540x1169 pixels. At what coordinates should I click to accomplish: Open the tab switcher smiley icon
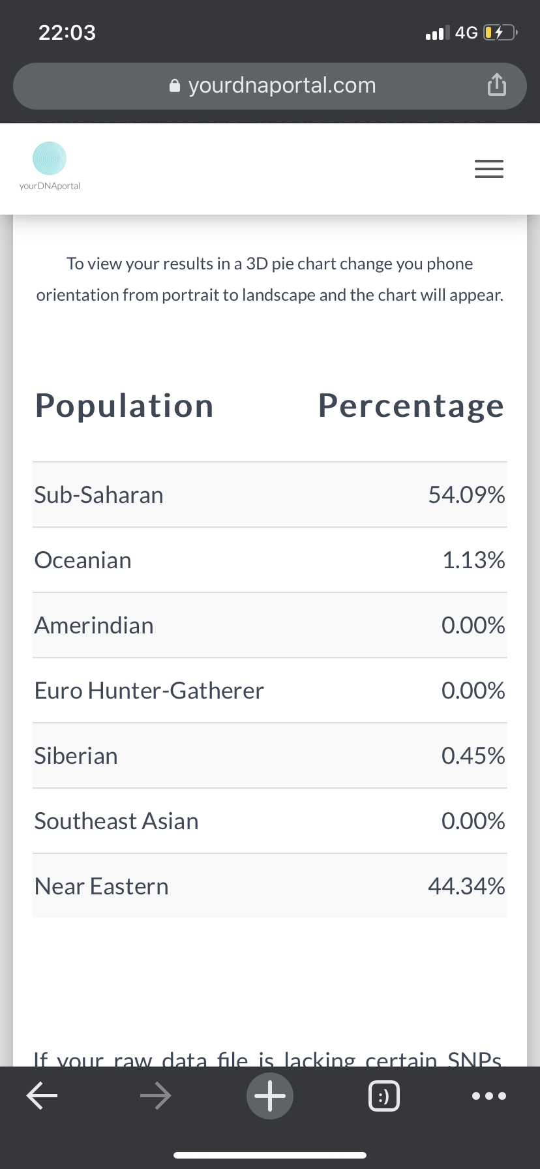(x=384, y=1096)
